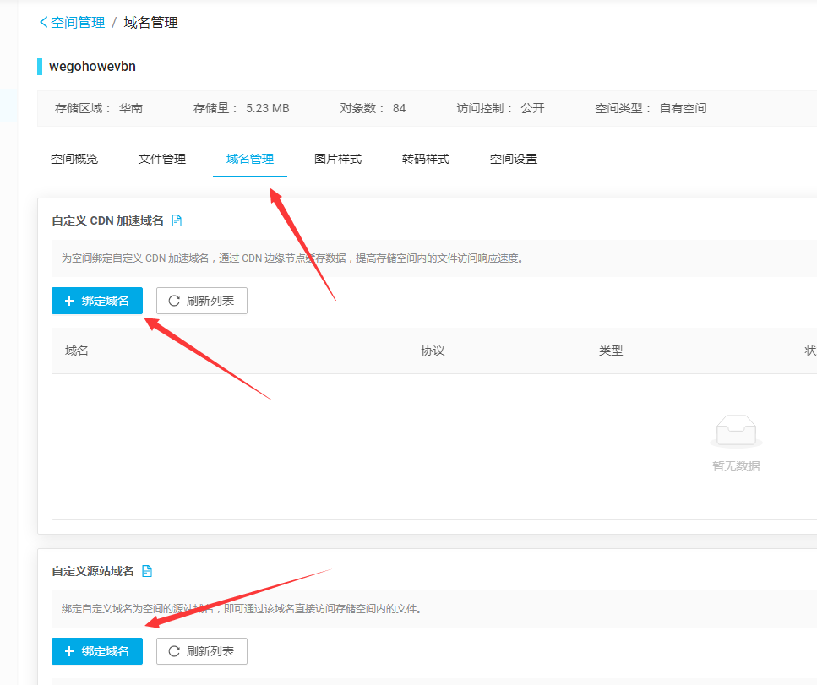Click the empty inbox 暂无数据 icon
This screenshot has width=817, height=685.
pyautogui.click(x=735, y=432)
